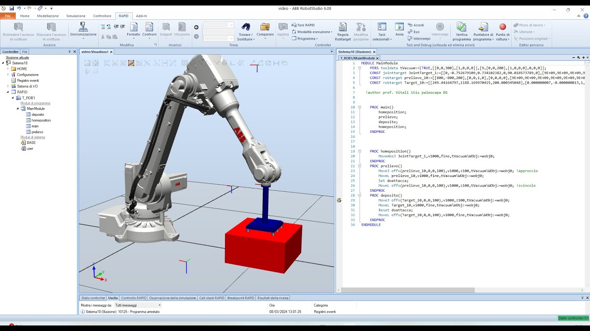Open the lower Trova combo box

click(219, 38)
